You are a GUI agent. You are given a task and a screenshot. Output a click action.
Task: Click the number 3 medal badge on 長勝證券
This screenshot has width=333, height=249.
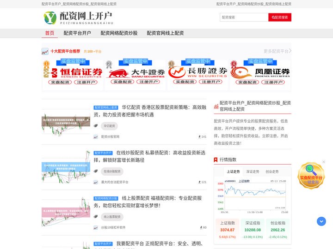click(x=171, y=64)
